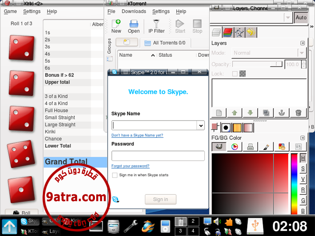
Task: Open the FG/BG Color panel menu arrow
Action: (303, 138)
